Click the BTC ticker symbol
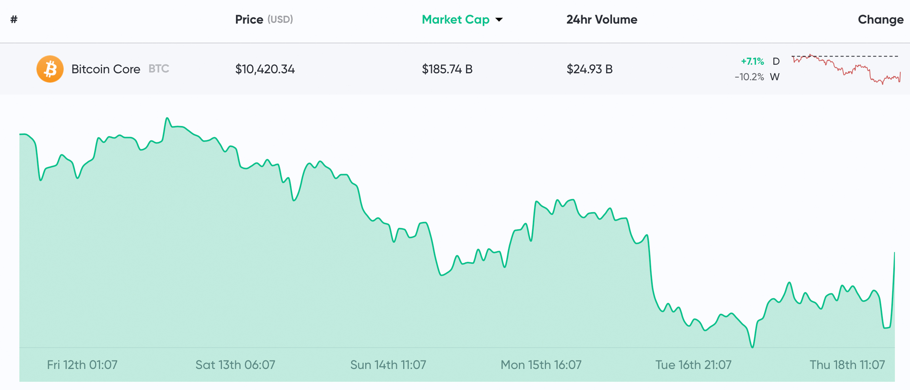910x390 pixels. point(159,69)
